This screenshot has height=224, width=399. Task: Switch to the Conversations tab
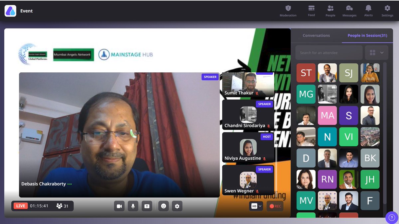316,36
